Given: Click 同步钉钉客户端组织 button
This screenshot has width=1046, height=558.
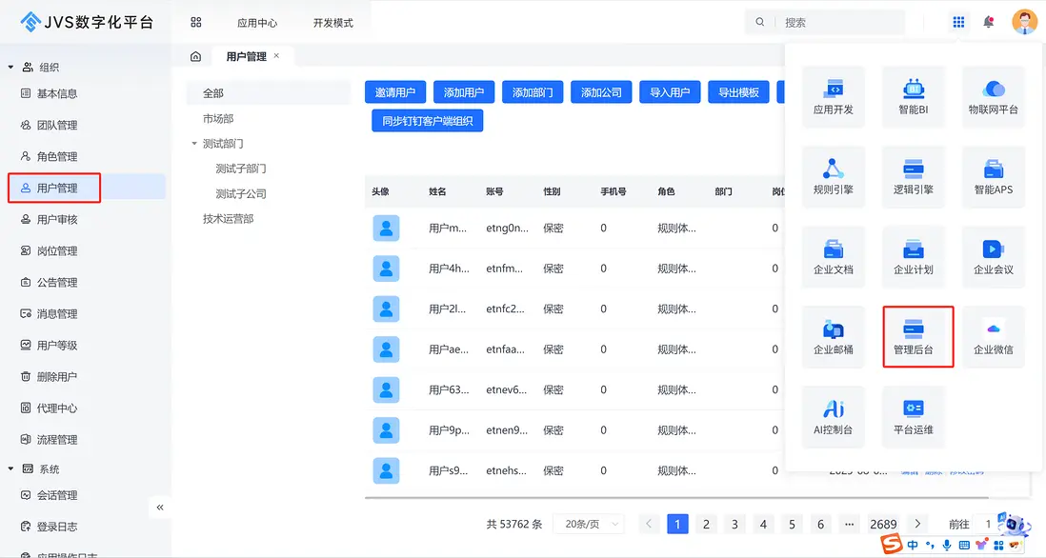Looking at the screenshot, I should [x=427, y=121].
